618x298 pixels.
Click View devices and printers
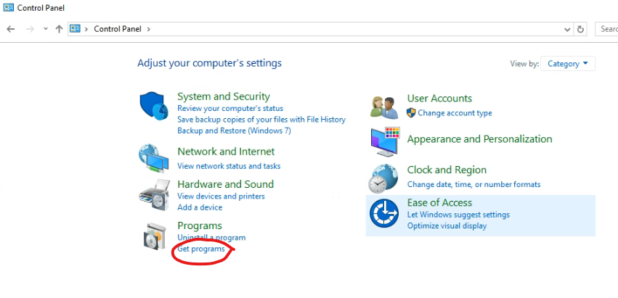(221, 196)
